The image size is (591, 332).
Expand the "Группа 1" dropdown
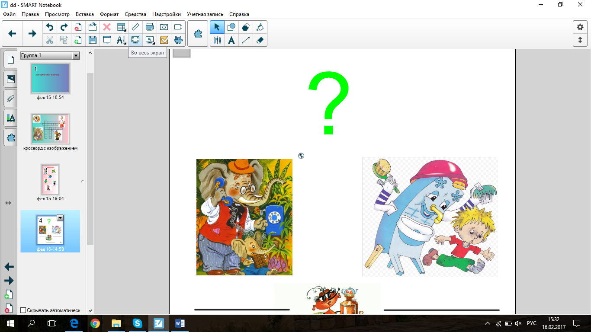76,55
